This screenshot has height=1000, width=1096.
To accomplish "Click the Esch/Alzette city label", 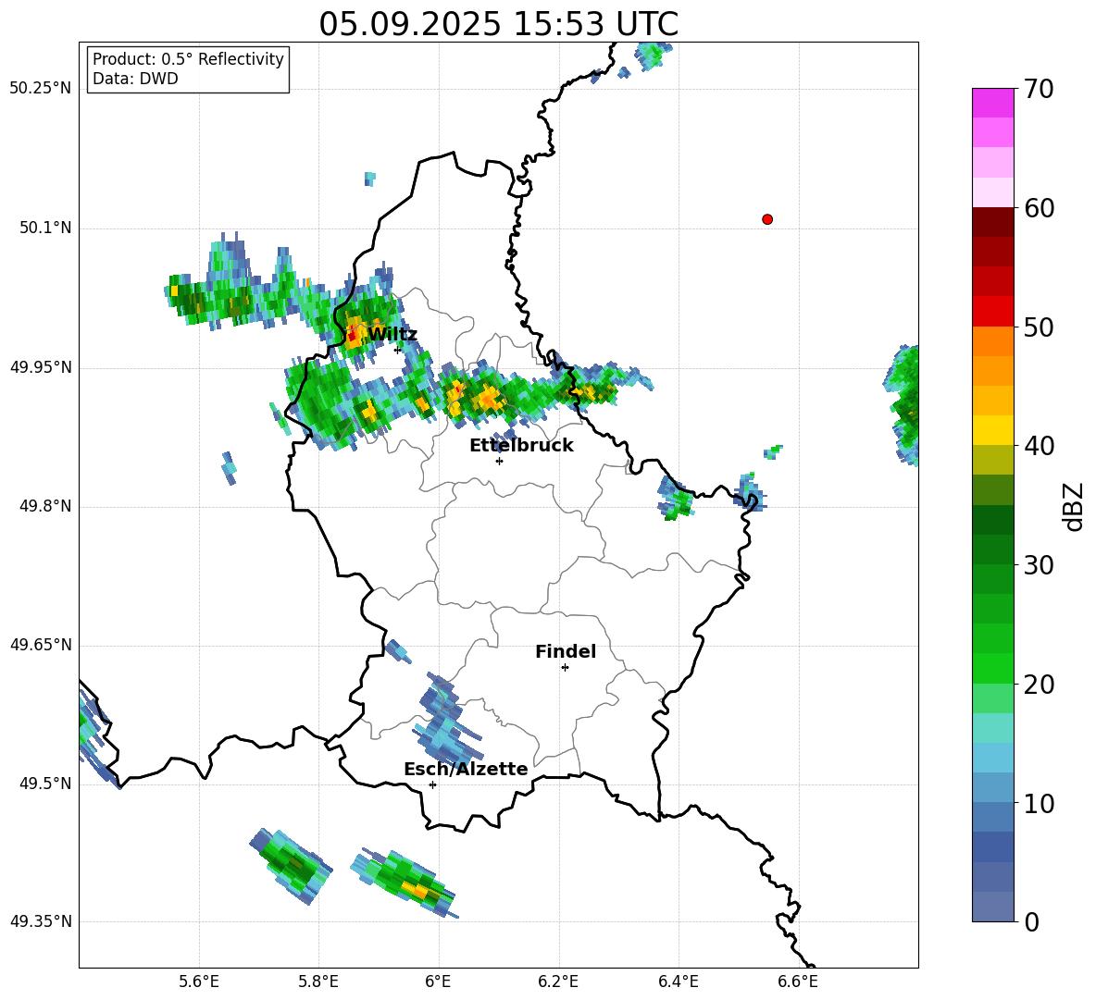I will [466, 770].
